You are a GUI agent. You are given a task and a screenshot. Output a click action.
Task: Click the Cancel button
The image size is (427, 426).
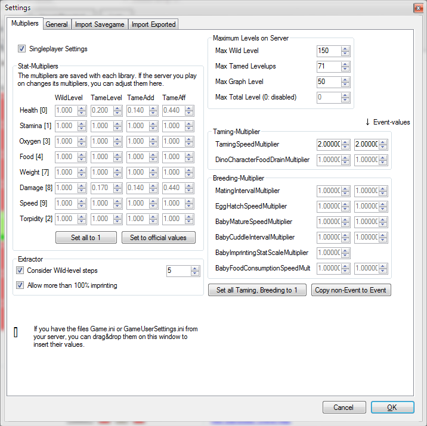[344, 407]
